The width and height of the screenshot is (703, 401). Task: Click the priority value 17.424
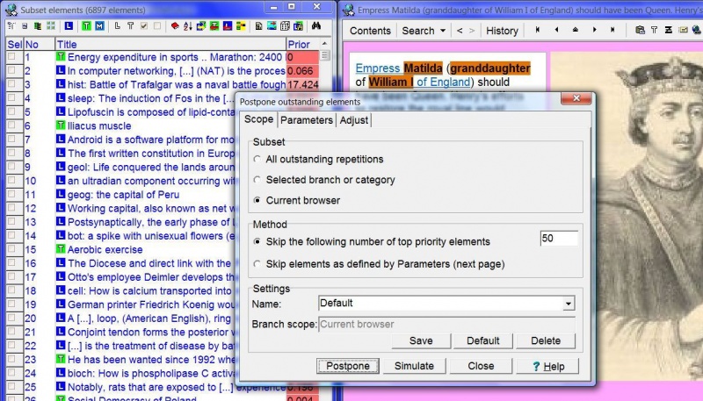302,84
